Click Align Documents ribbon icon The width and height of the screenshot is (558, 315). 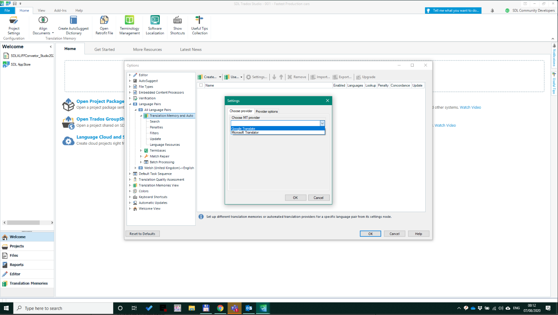pyautogui.click(x=43, y=25)
